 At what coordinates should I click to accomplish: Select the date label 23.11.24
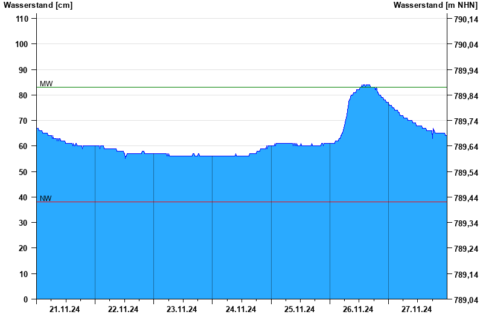click(182, 309)
